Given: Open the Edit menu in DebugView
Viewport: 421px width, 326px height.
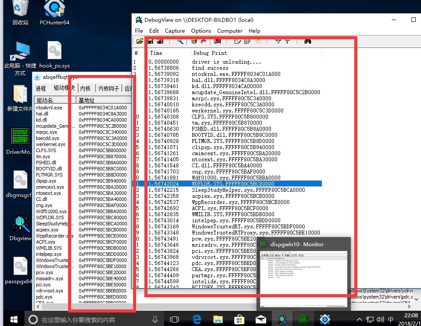Looking at the screenshot, I should (x=154, y=31).
